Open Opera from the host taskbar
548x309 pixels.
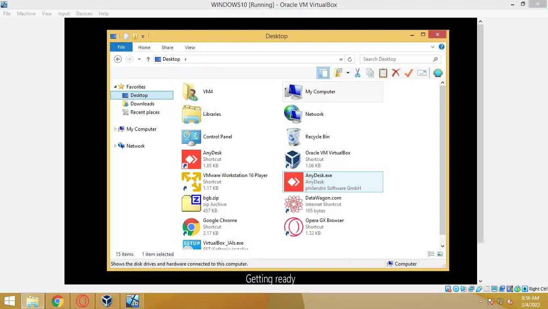[83, 301]
